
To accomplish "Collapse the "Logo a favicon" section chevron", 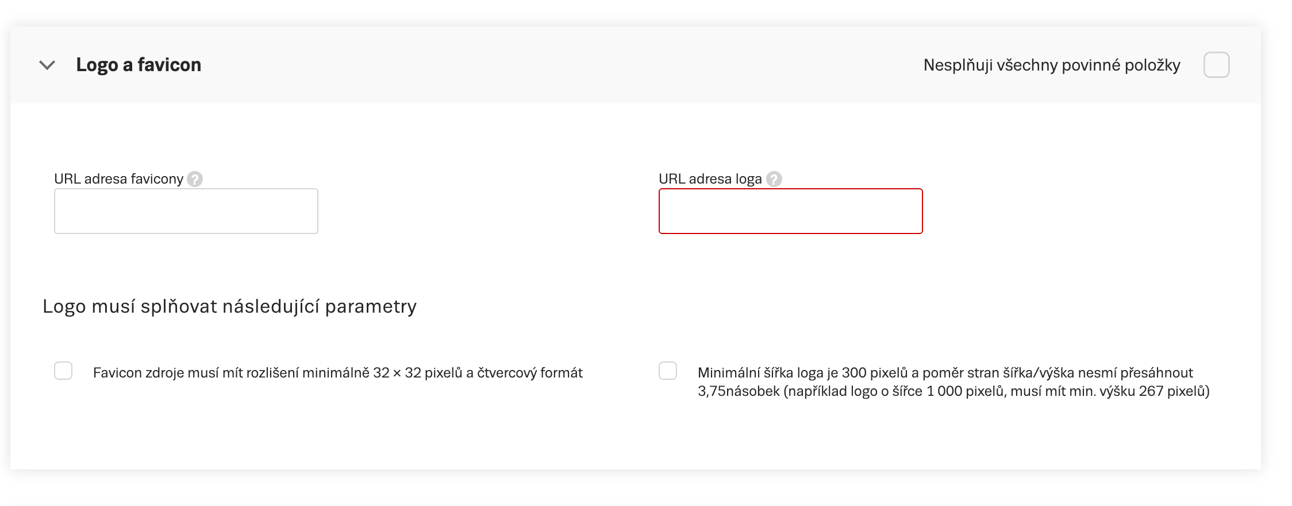I will click(47, 65).
